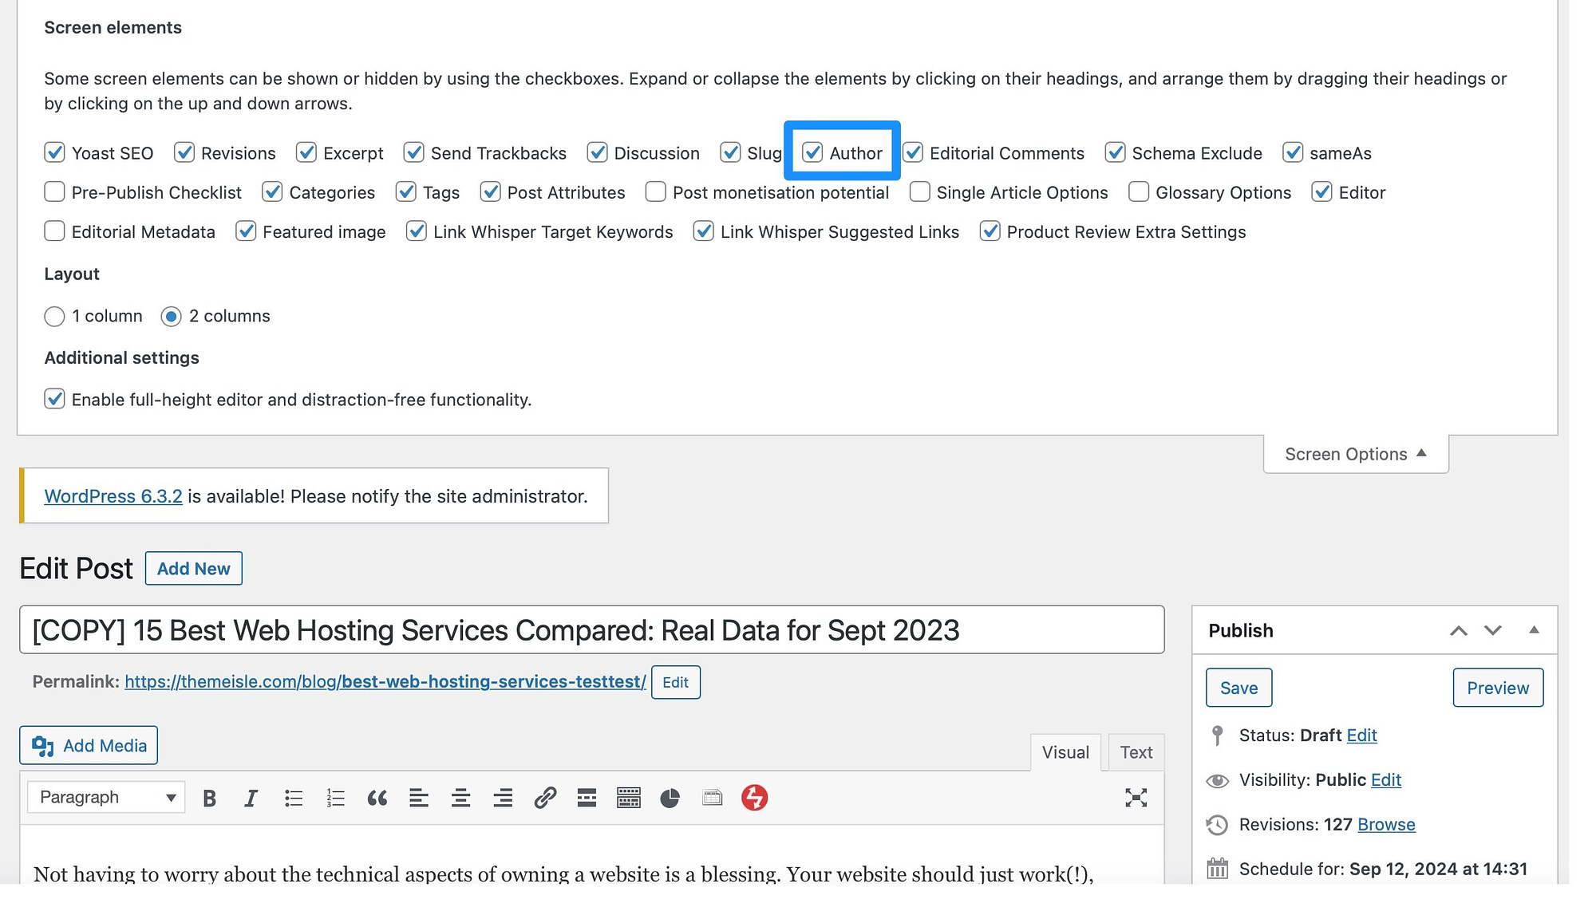Click the post title input field
The height and width of the screenshot is (911, 1596).
point(592,629)
